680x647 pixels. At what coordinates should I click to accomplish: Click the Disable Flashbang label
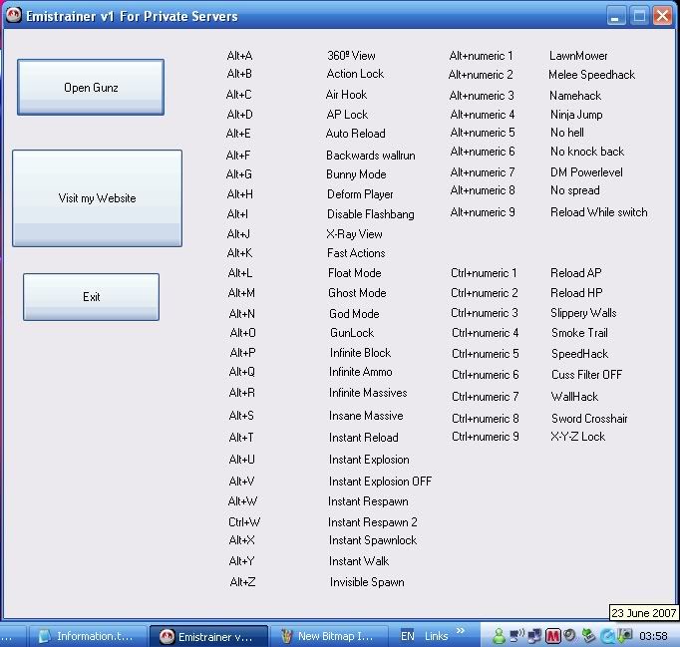click(370, 214)
